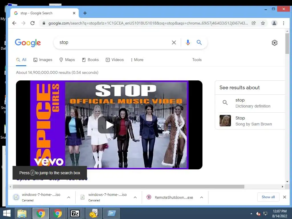Open 'stop Dictionary definition' result
This screenshot has width=292, height=219.
click(x=250, y=103)
